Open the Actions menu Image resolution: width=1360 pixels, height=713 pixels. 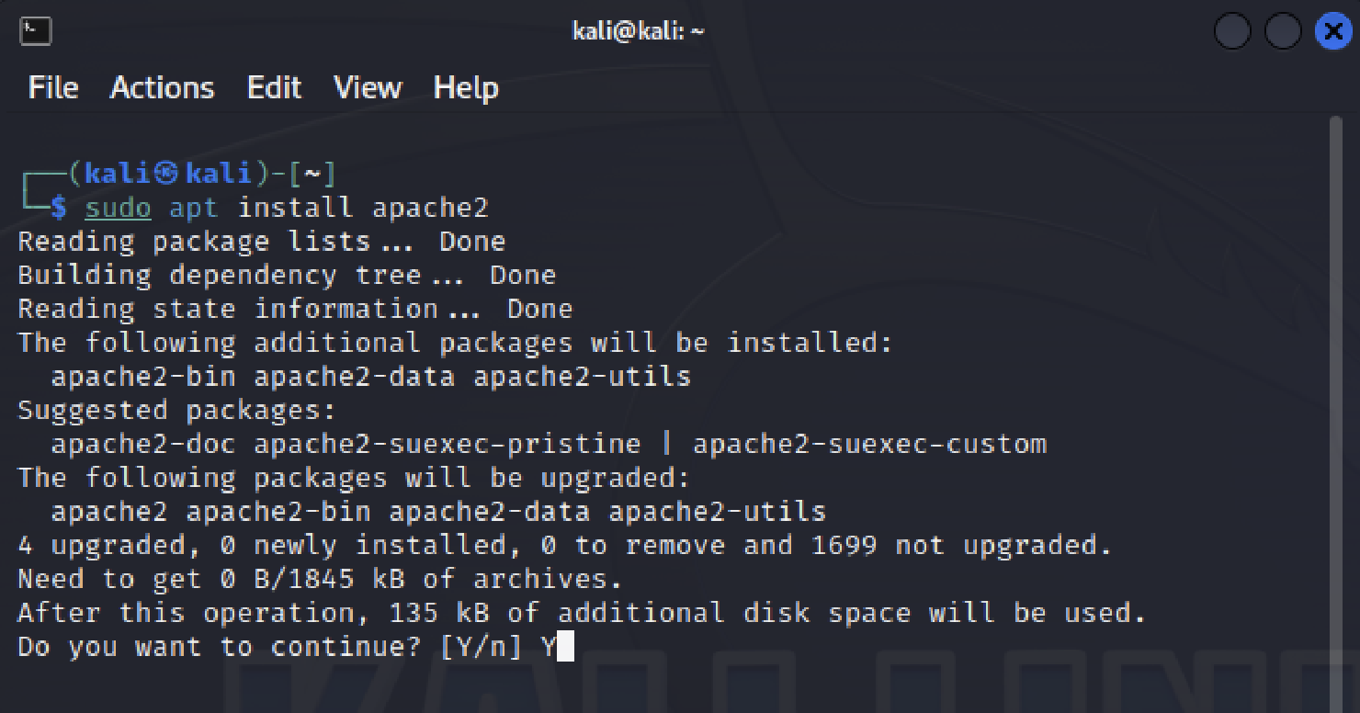click(x=163, y=88)
